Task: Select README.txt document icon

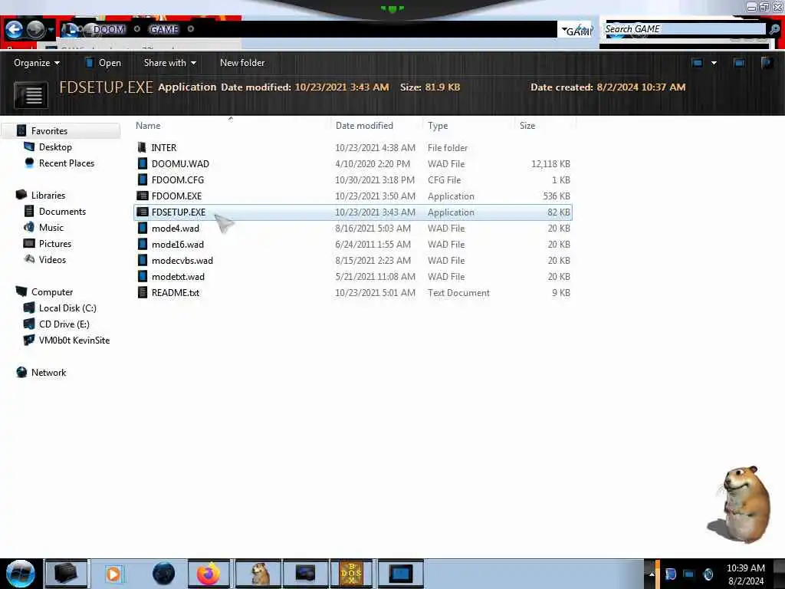Action: tap(143, 292)
